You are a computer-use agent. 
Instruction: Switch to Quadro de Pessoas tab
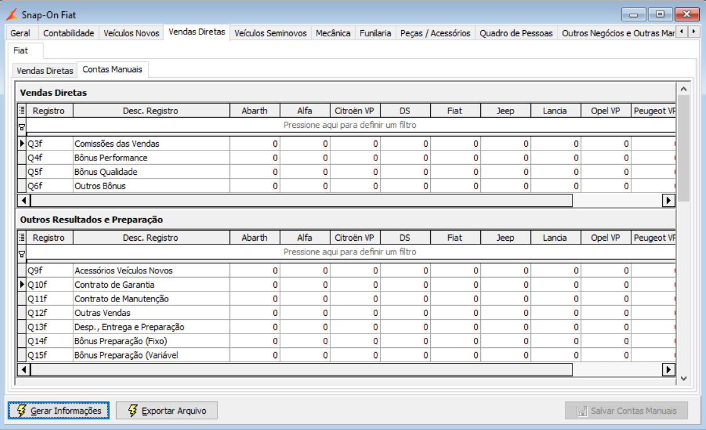(516, 33)
